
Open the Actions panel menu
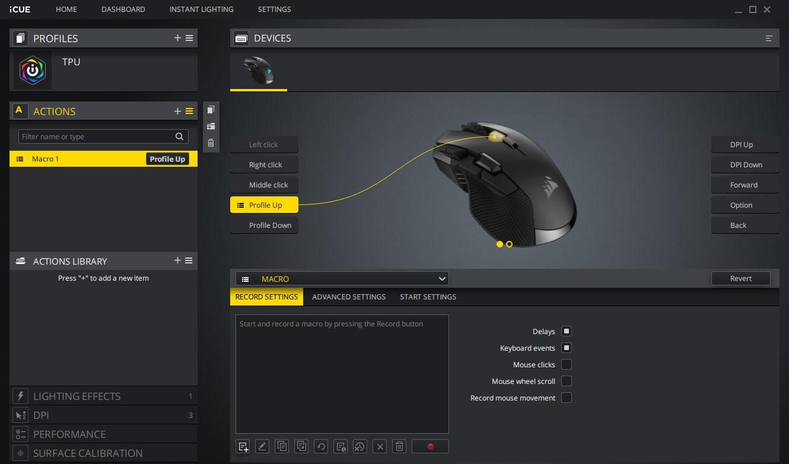click(189, 111)
